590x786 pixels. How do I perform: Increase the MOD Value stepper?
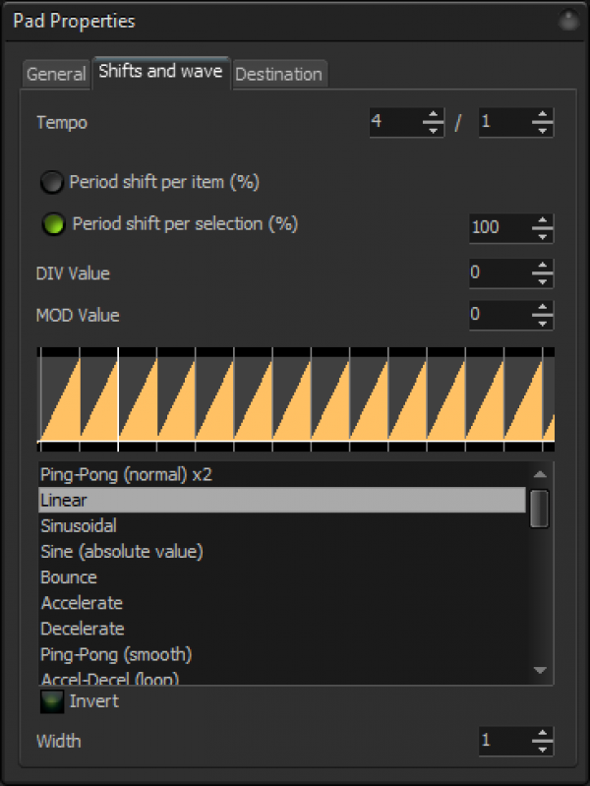tap(543, 307)
